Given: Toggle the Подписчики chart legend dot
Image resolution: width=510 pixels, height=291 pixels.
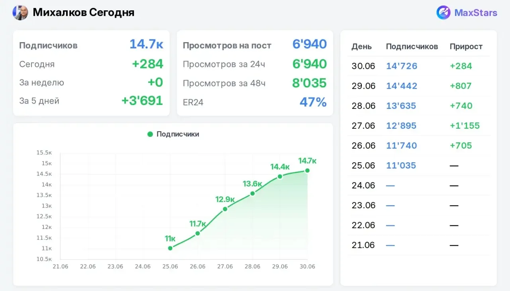Looking at the screenshot, I should pos(150,134).
